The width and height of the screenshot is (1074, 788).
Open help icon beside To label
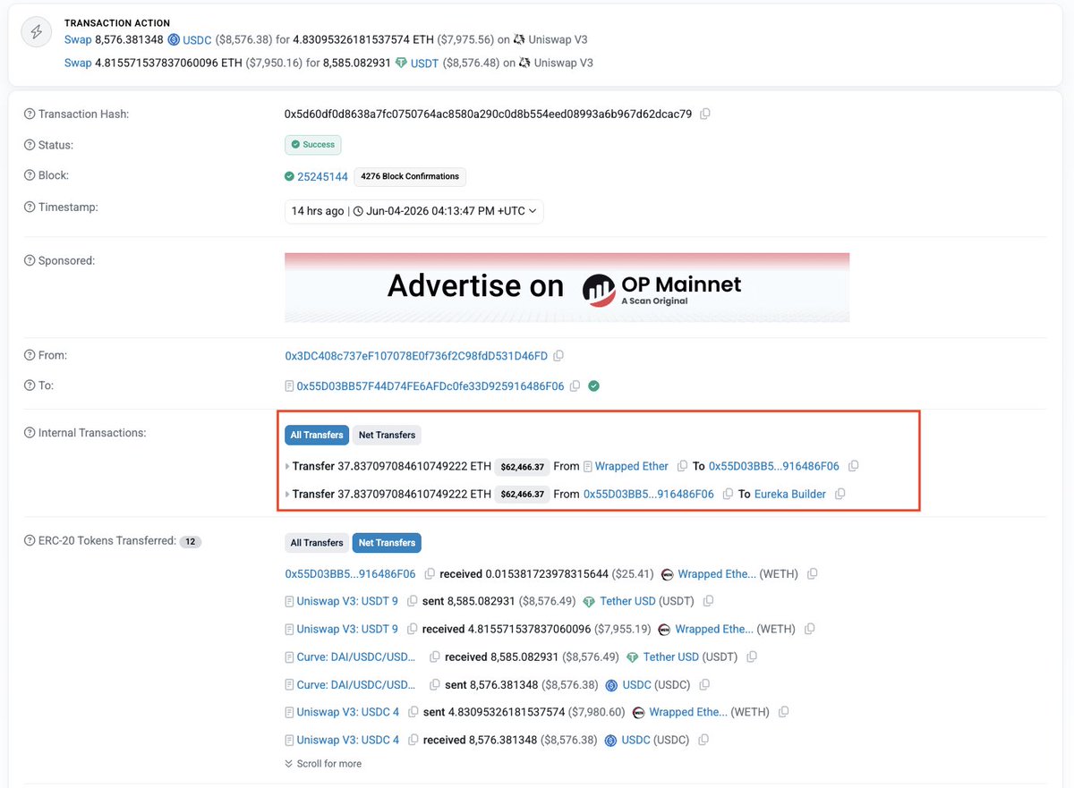coord(30,386)
